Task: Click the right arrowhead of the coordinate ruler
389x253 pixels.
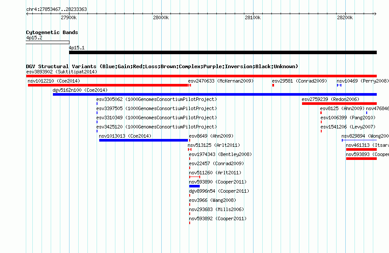Action: coord(375,14)
